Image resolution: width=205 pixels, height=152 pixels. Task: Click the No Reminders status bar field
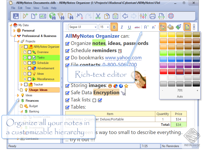click(x=170, y=146)
